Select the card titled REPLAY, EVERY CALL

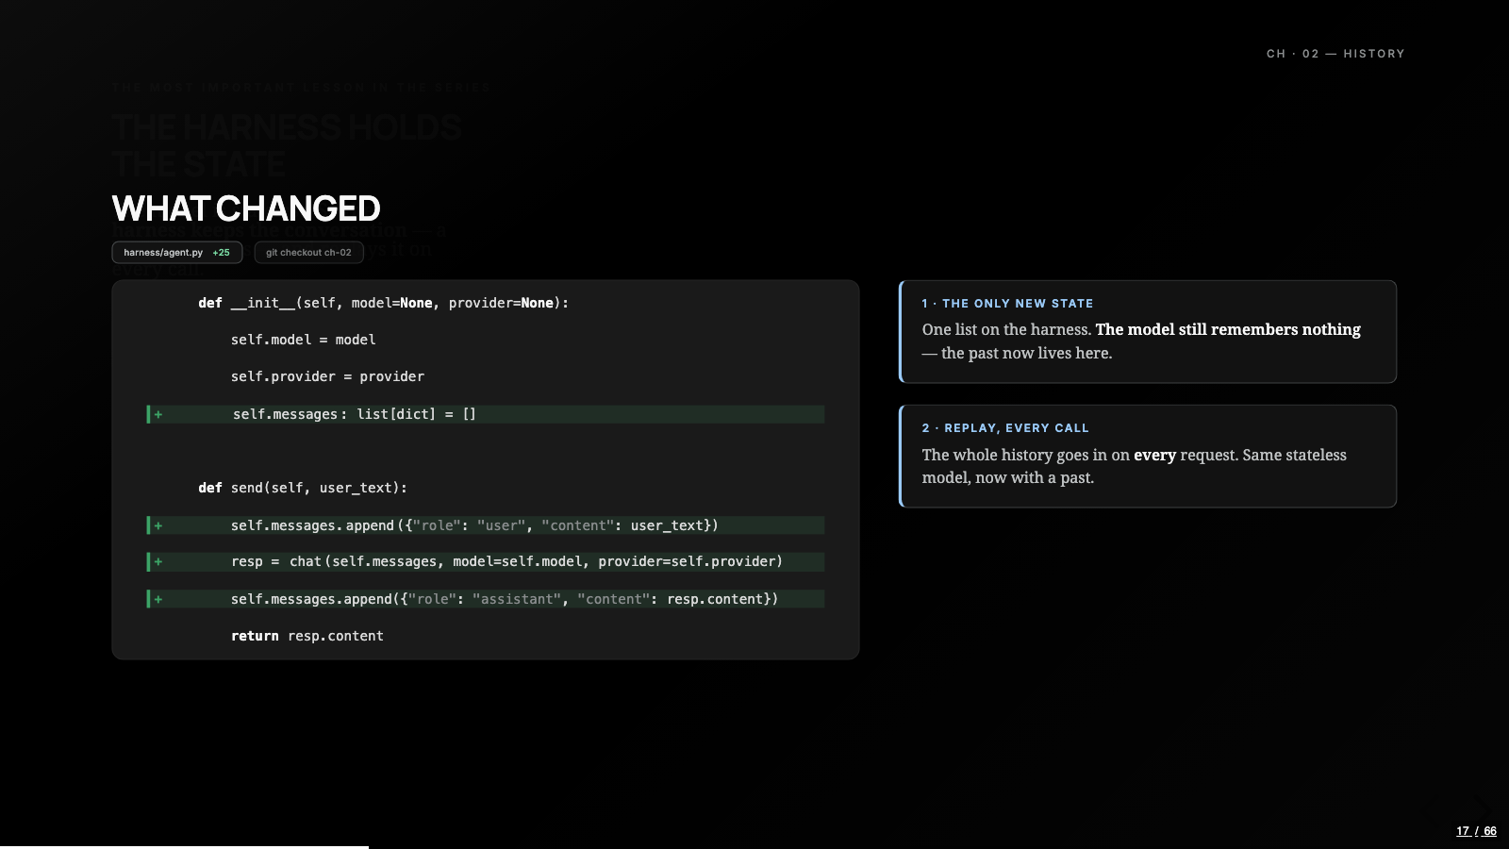[x=1148, y=457]
